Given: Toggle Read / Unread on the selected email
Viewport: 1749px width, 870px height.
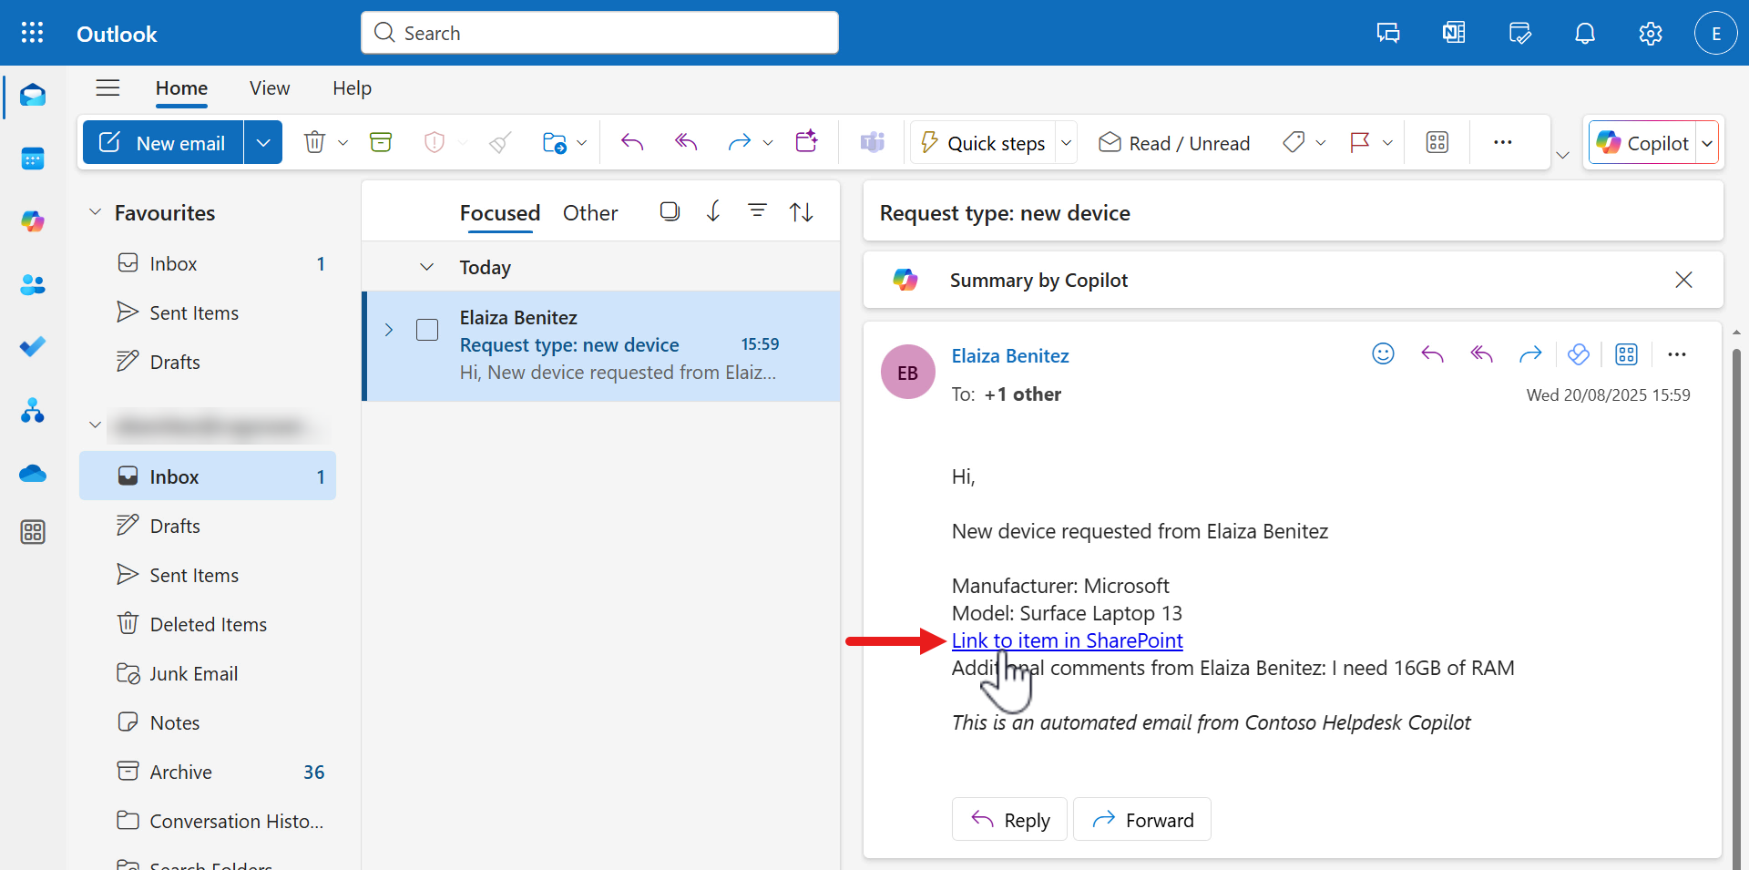Looking at the screenshot, I should coord(1174,142).
